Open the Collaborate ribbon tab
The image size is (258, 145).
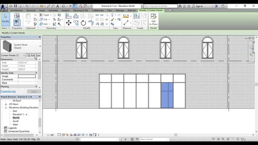pyautogui.click(x=98, y=10)
